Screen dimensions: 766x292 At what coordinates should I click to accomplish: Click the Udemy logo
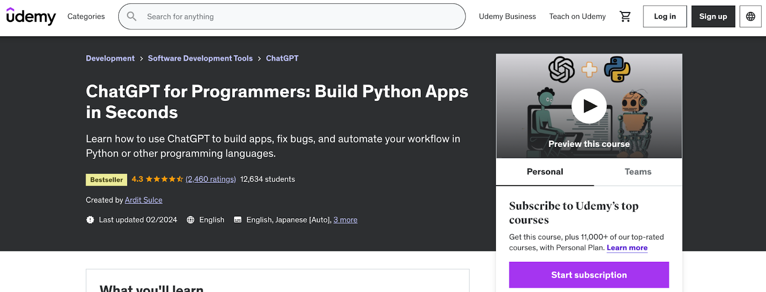[x=31, y=16]
